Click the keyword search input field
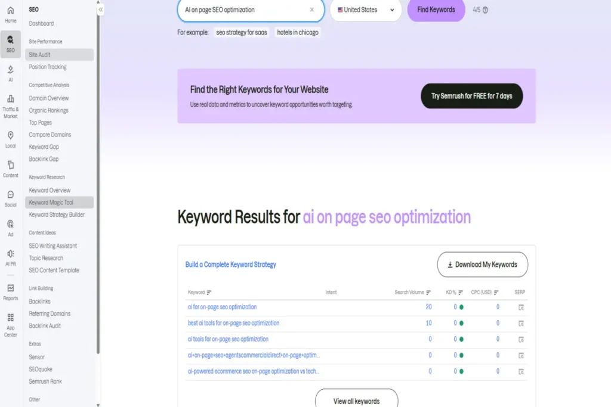 pos(245,10)
